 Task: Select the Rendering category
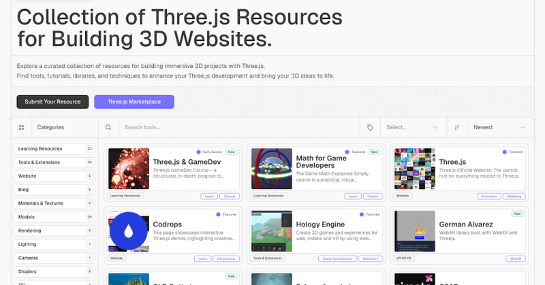tap(54, 231)
